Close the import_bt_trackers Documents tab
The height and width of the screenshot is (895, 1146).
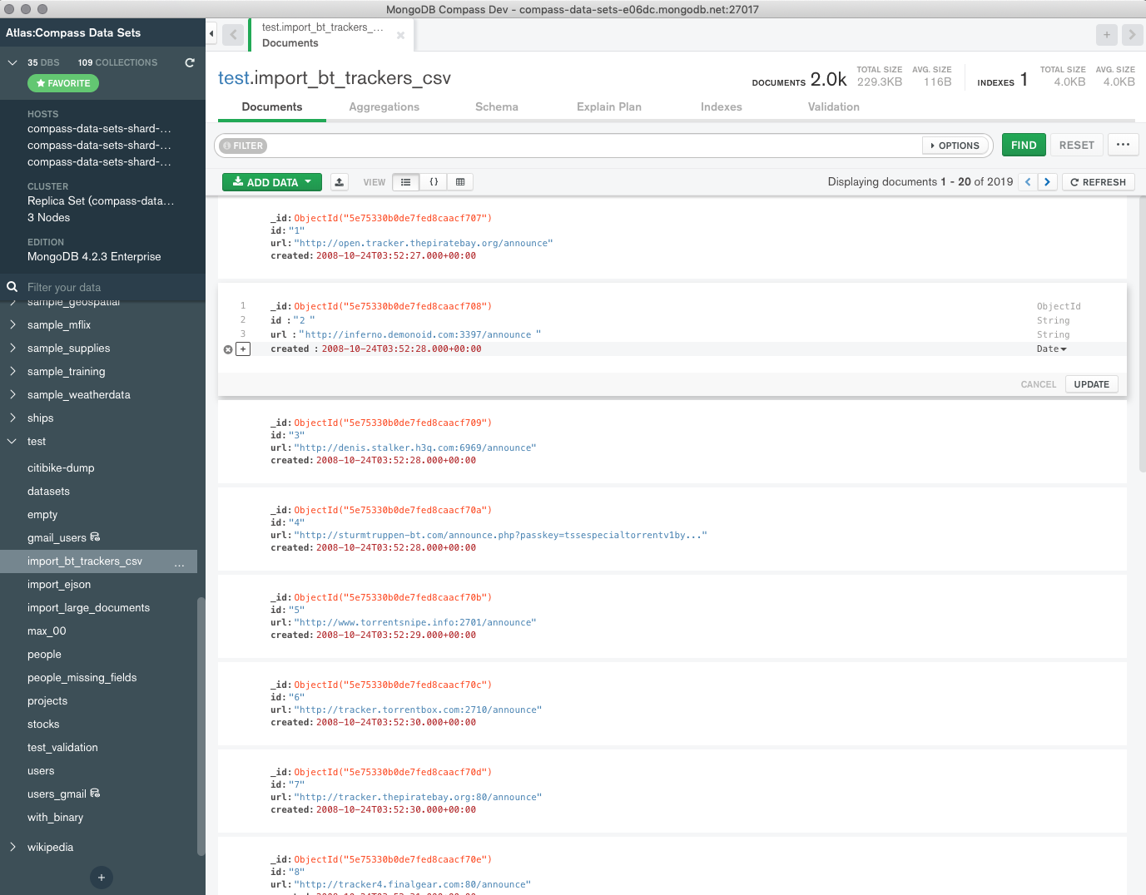point(400,35)
